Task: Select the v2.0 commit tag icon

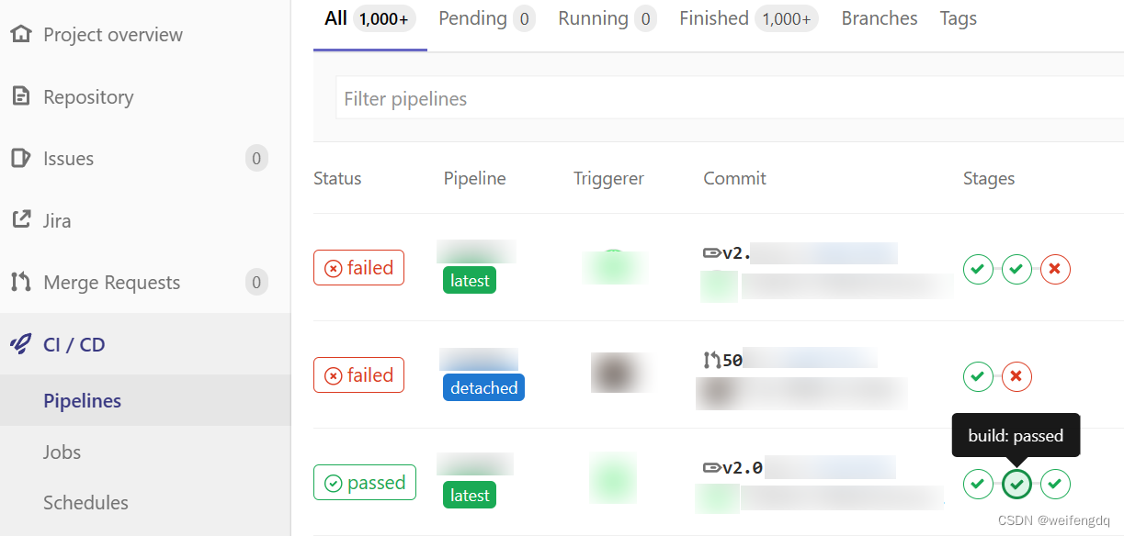Action: coord(710,467)
